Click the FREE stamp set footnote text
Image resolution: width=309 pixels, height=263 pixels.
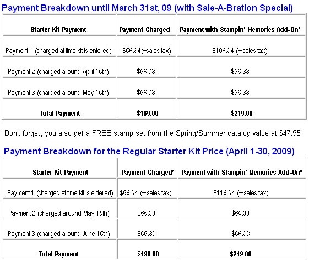tap(151, 133)
